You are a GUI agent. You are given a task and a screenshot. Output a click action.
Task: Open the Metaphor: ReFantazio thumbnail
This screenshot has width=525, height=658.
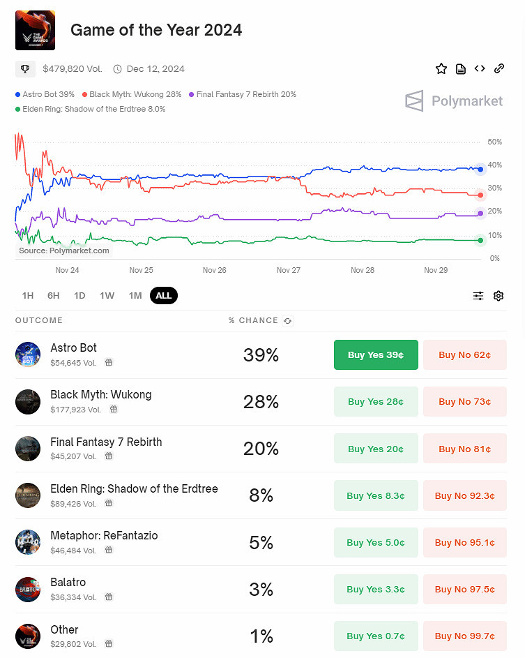28,542
